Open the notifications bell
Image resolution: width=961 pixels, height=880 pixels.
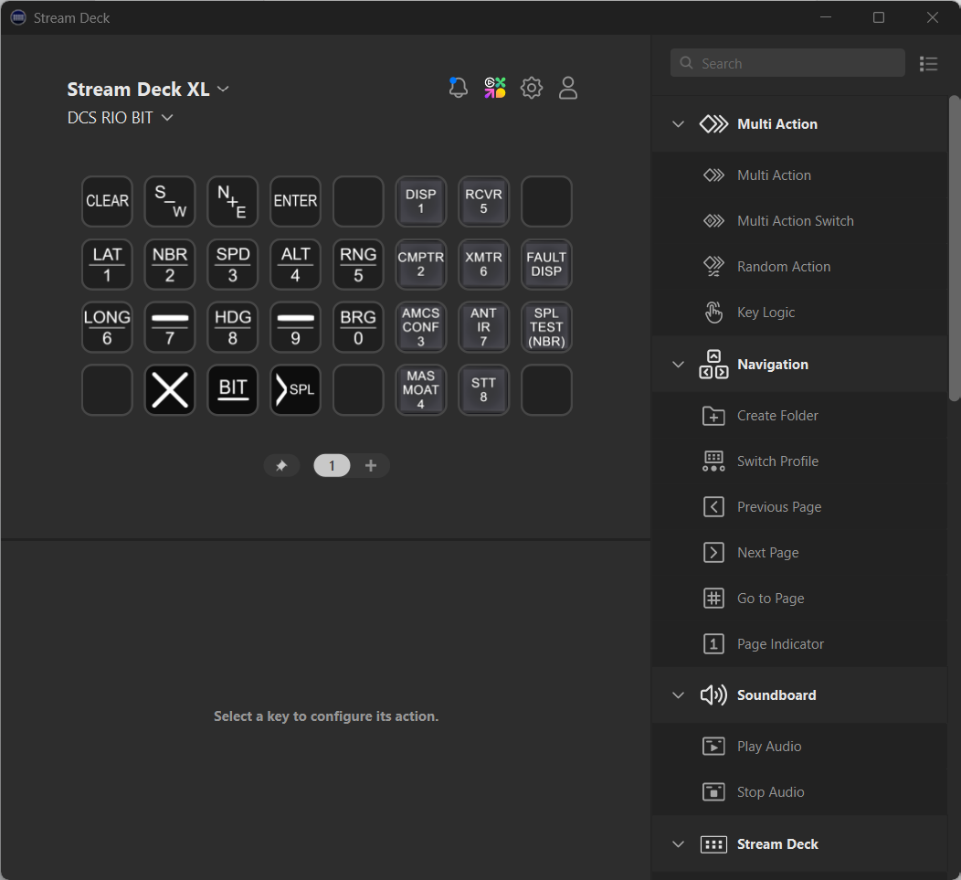tap(458, 88)
